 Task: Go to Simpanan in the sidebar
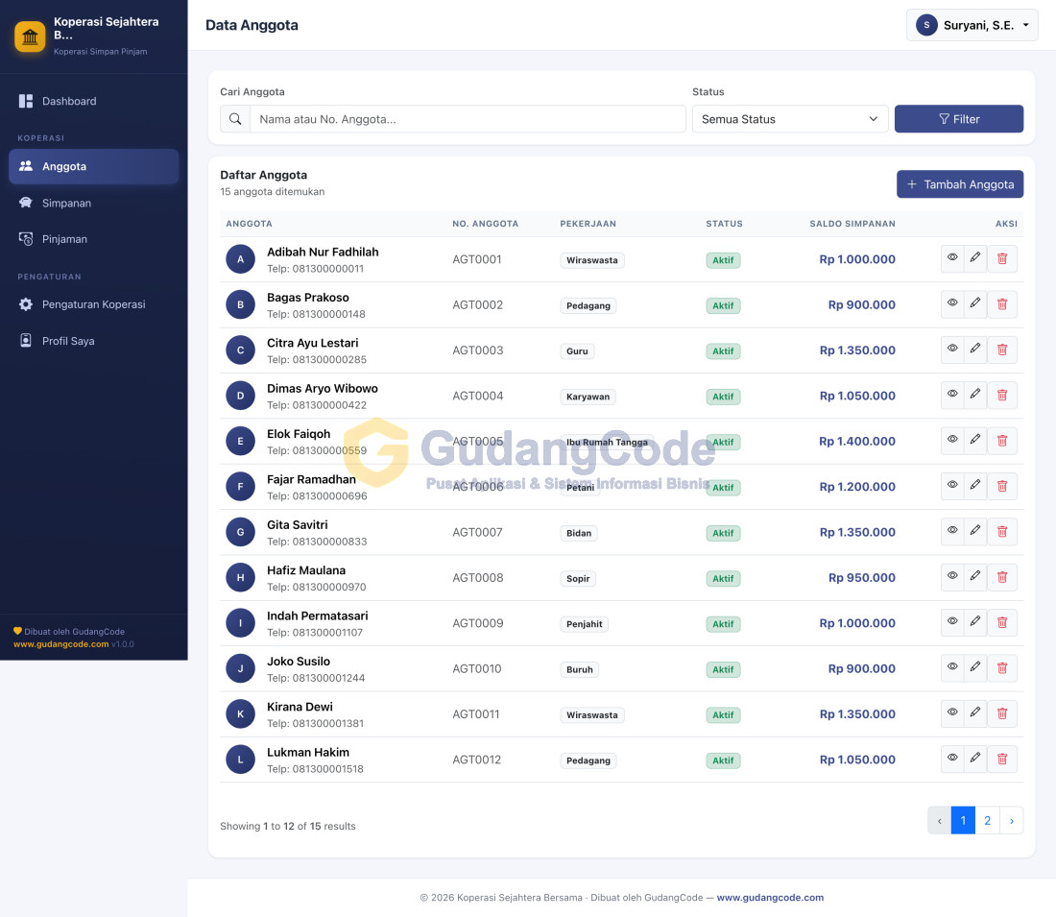(94, 203)
